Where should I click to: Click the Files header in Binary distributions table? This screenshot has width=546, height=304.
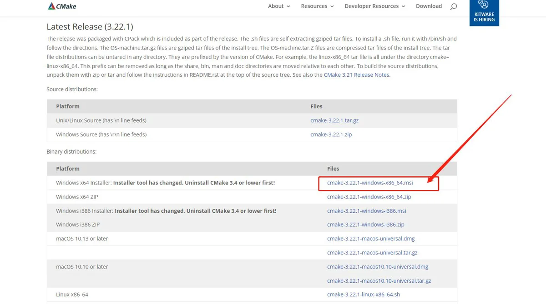click(x=333, y=169)
